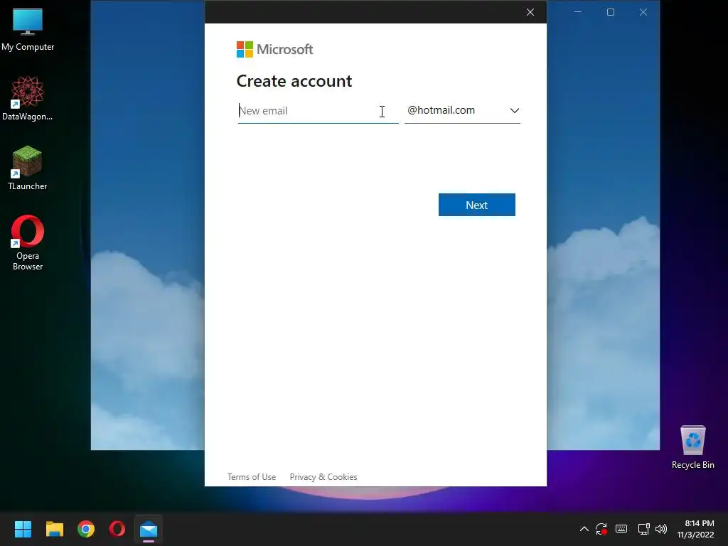Screen dimensions: 728x546
Task: Open the Recycle Bin
Action: click(x=692, y=447)
